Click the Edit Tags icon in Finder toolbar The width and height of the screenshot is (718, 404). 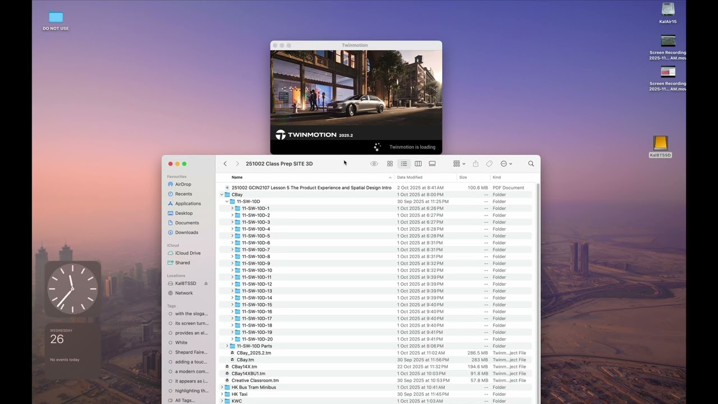pos(489,164)
